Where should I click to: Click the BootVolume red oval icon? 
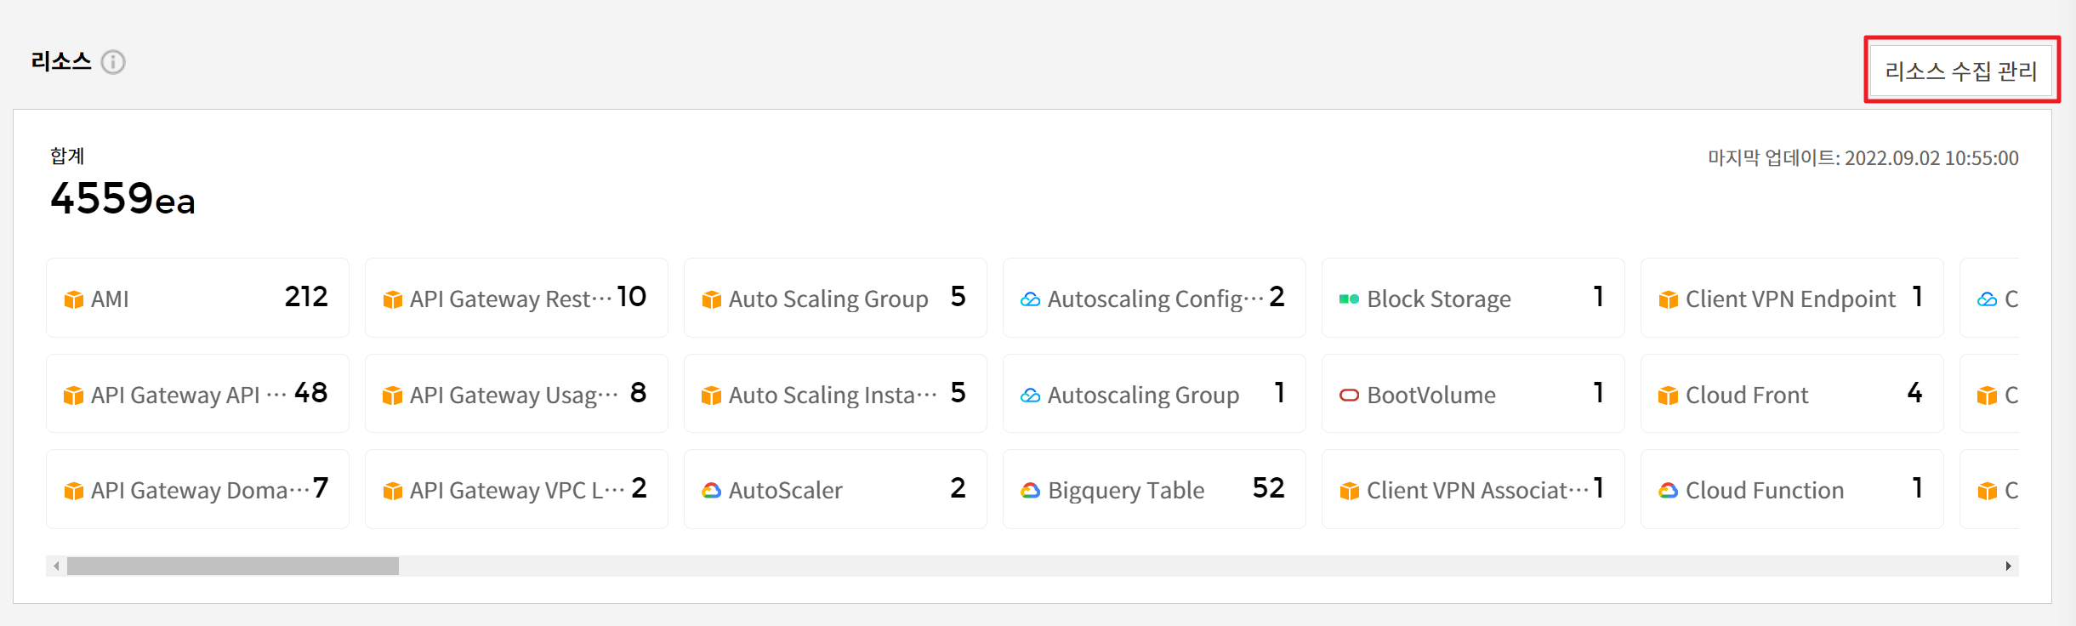coord(1349,396)
